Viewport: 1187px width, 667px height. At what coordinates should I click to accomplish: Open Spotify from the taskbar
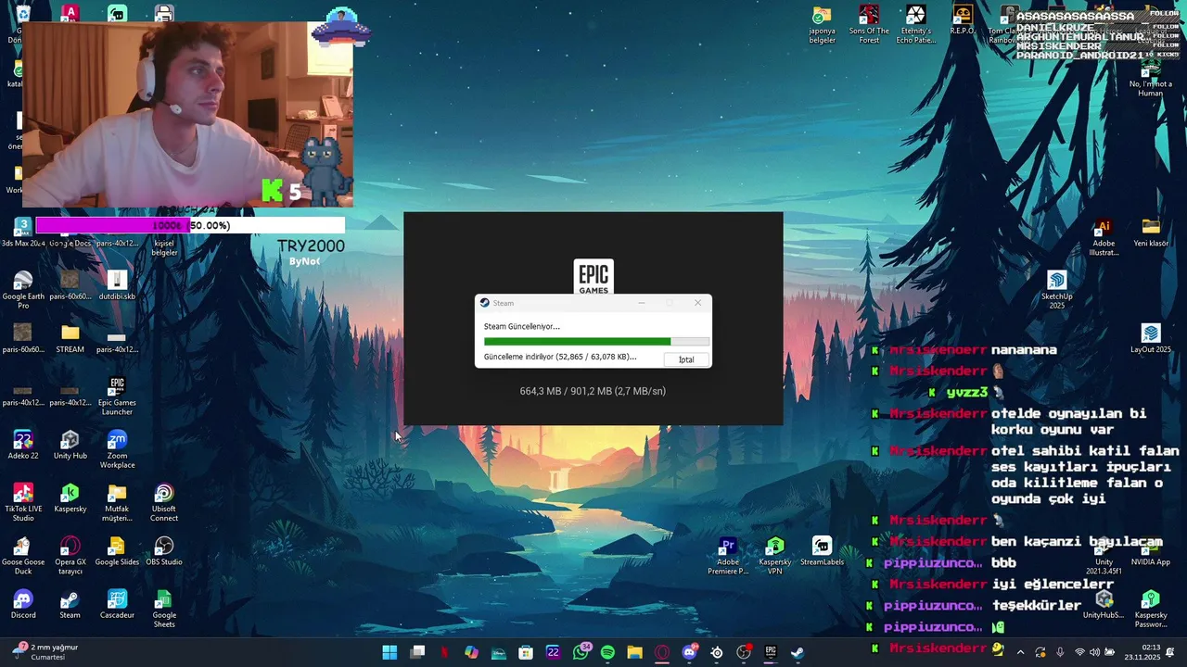[x=607, y=652]
